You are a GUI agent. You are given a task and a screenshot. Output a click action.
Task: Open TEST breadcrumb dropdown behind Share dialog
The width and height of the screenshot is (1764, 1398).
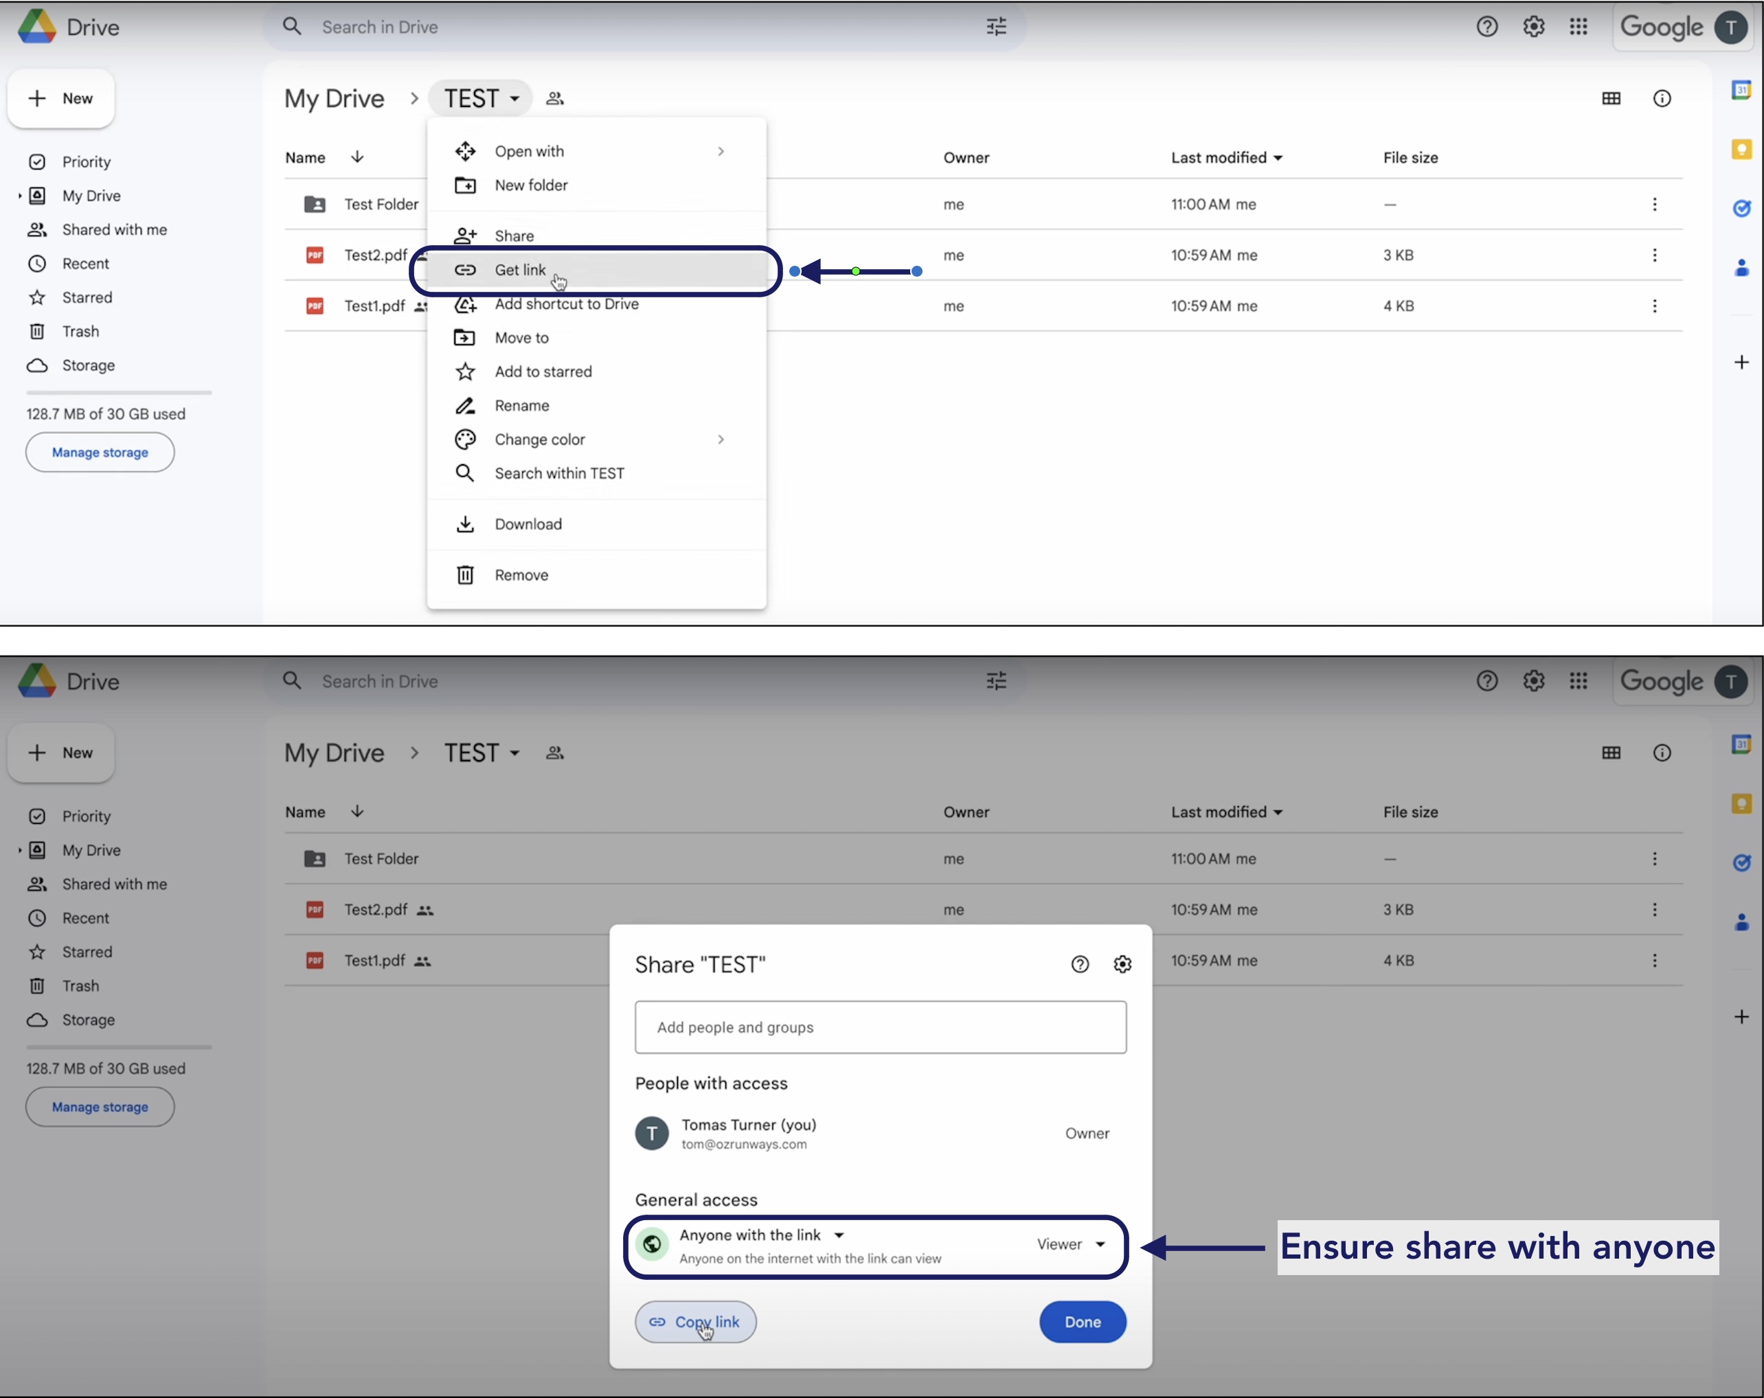481,753
